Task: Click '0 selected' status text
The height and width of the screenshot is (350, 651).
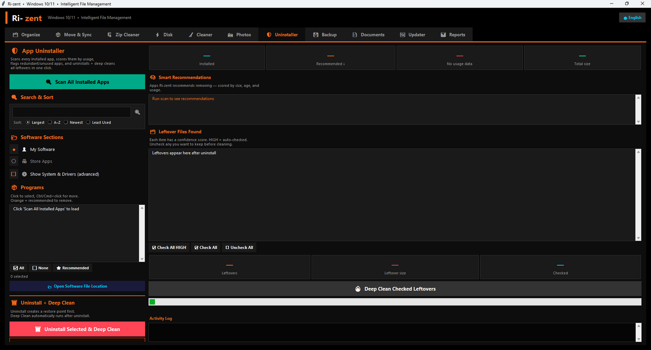Action: tap(19, 277)
